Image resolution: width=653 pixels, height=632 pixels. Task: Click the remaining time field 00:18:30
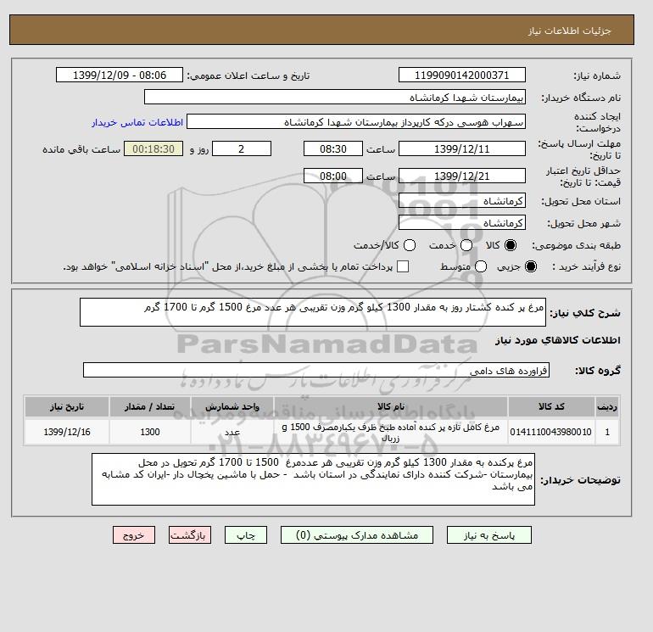pos(153,148)
